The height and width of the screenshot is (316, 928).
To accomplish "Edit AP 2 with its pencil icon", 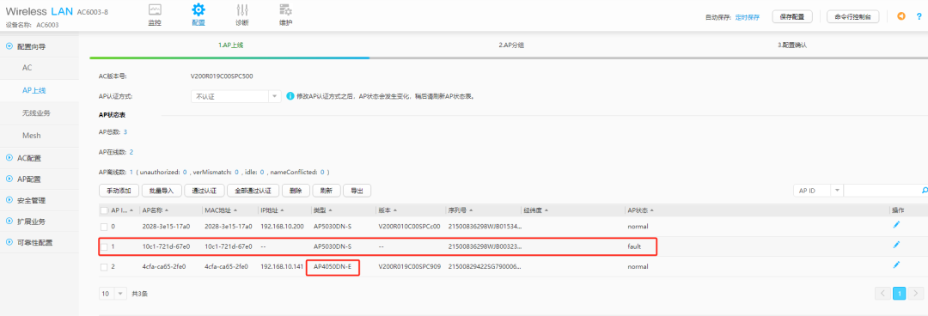I will 896,264.
